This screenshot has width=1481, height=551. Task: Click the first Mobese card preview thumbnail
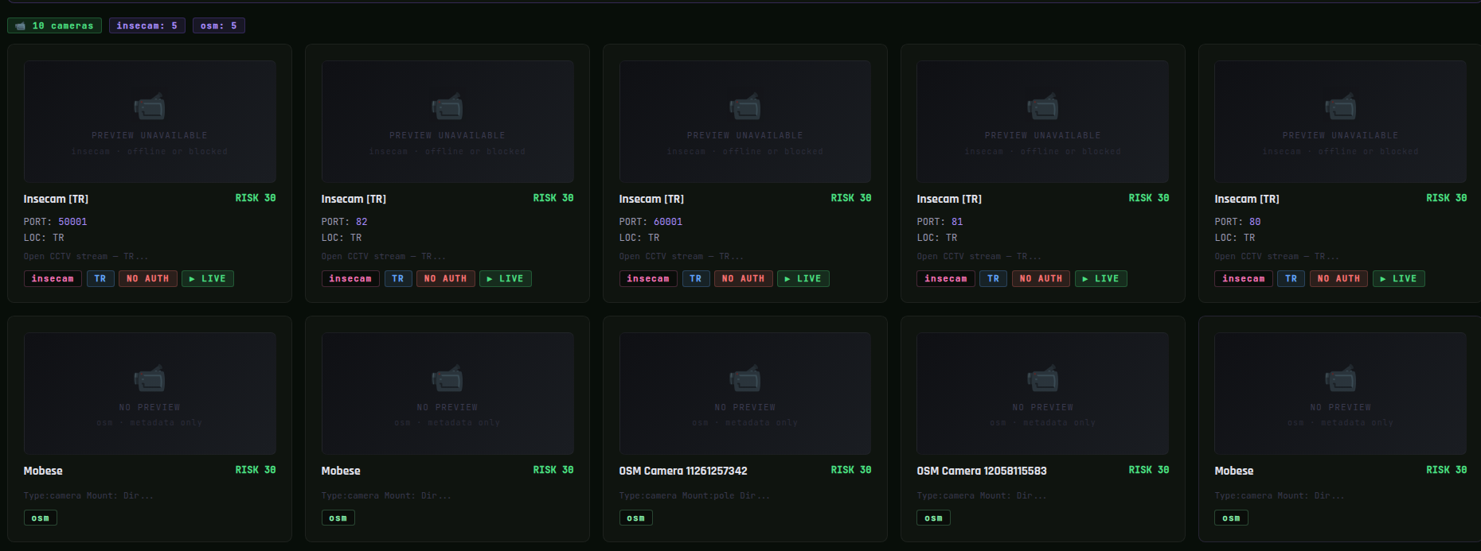point(150,394)
